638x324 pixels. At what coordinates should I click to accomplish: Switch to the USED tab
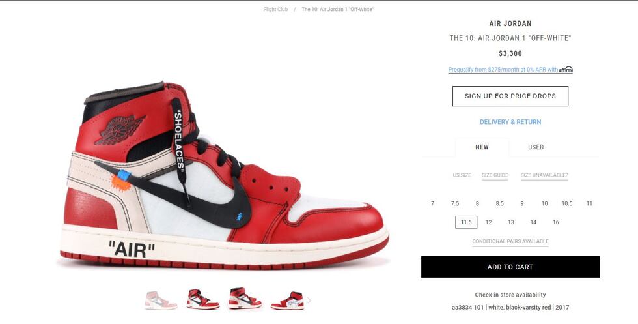coord(536,147)
